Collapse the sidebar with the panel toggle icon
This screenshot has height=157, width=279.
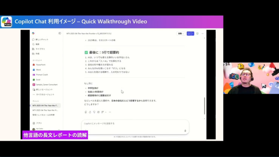[60, 33]
